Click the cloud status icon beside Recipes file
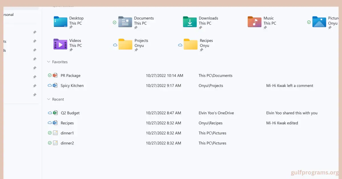Image resolution: width=342 pixels, height=179 pixels. 49,123
